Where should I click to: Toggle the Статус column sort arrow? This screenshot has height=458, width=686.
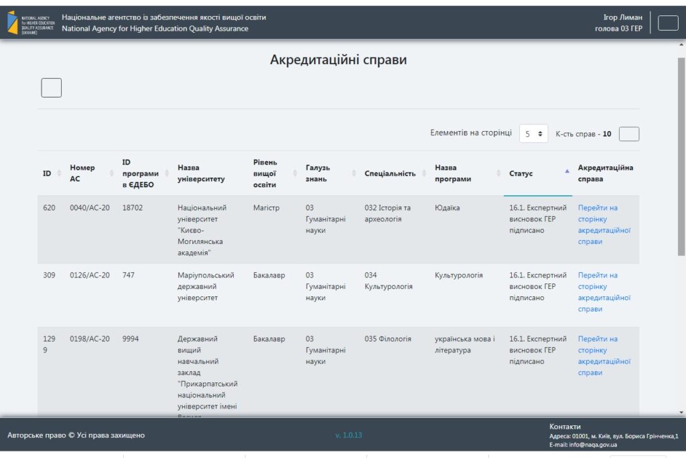[567, 172]
